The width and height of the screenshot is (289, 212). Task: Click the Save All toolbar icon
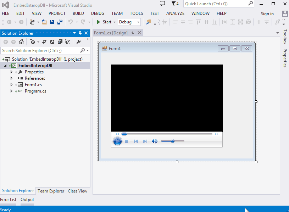60,22
